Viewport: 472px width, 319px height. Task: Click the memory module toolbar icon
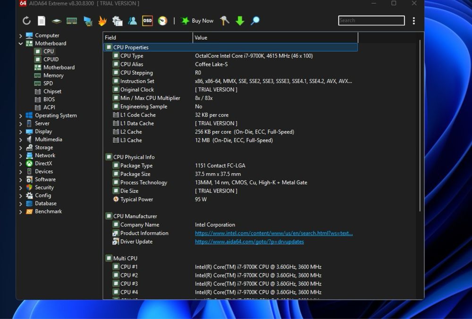72,21
